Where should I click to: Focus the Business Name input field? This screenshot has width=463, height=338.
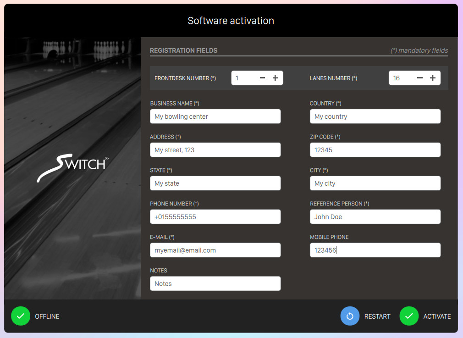pyautogui.click(x=215, y=116)
